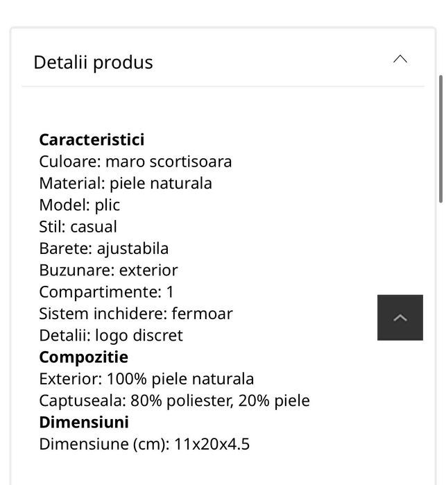The height and width of the screenshot is (485, 446).
Task: Select the 'Compartimente: 1' line
Action: [107, 291]
